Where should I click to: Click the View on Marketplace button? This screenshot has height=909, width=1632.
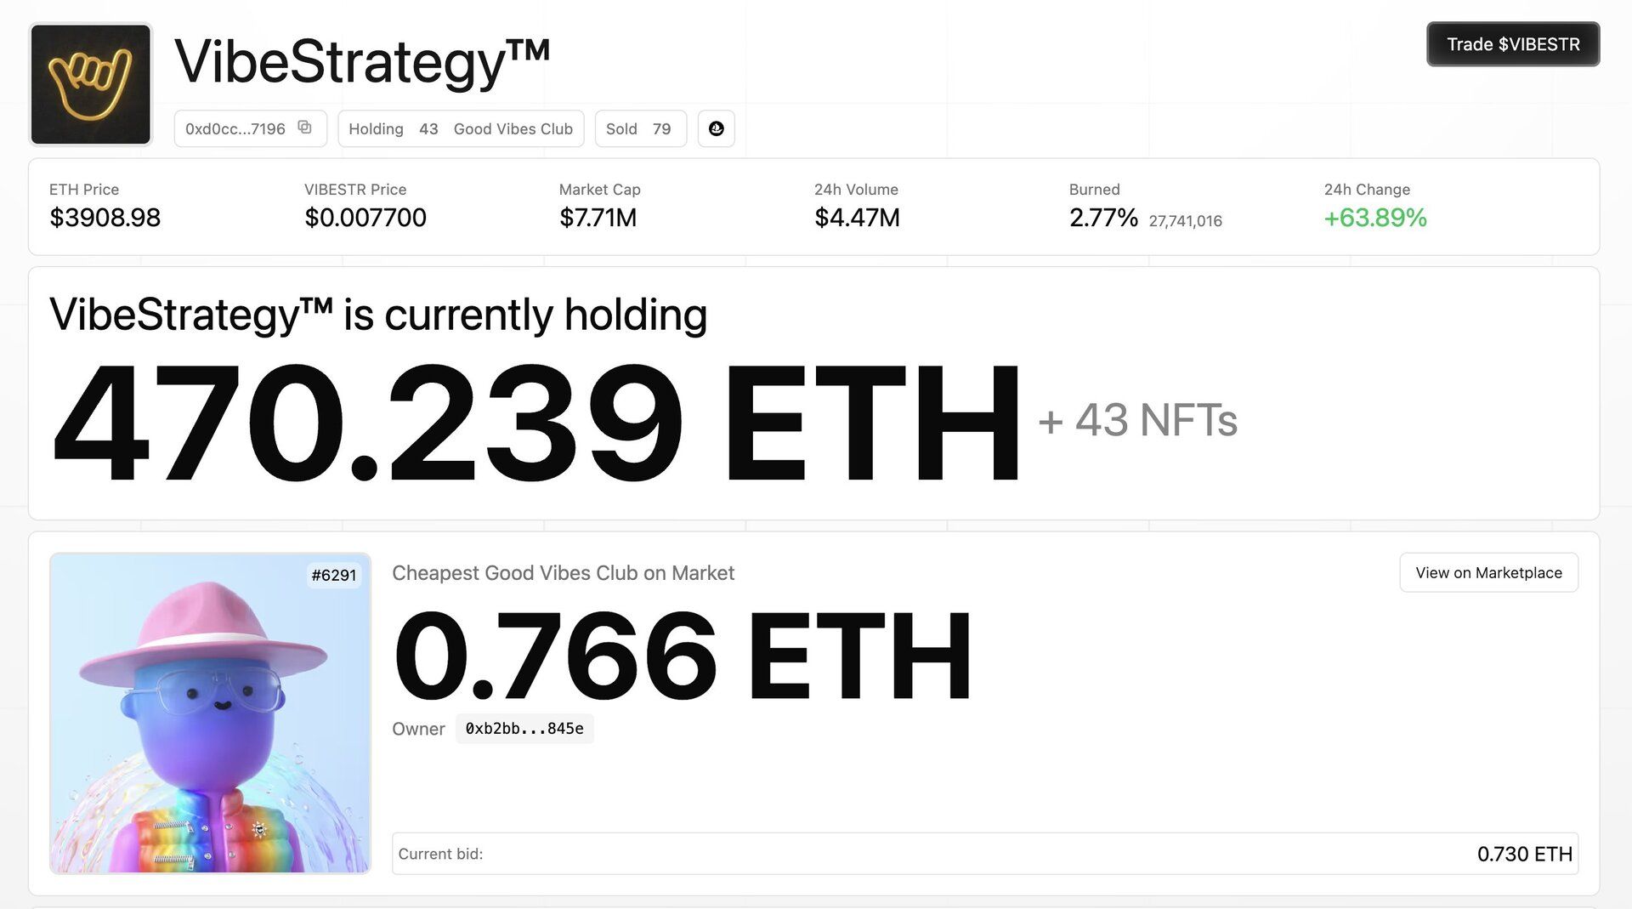1488,573
